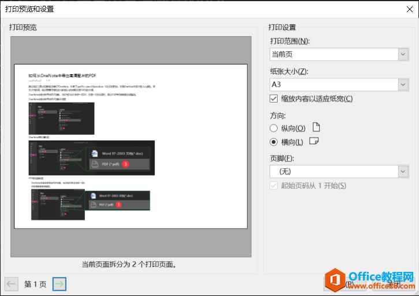This screenshot has height=296, width=419.
Task: Click the landscape page orientation icon
Action: point(314,141)
